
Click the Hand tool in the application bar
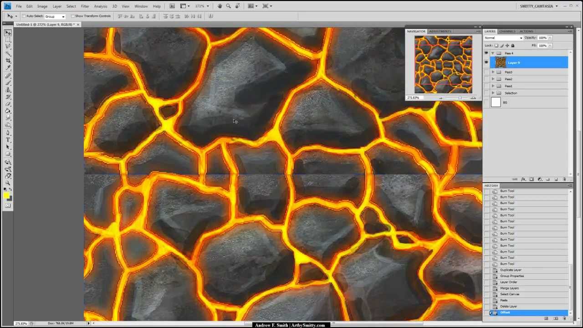tap(220, 6)
